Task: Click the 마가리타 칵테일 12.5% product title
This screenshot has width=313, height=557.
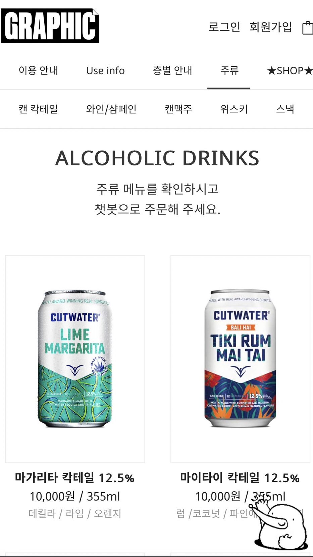Action: (74, 478)
